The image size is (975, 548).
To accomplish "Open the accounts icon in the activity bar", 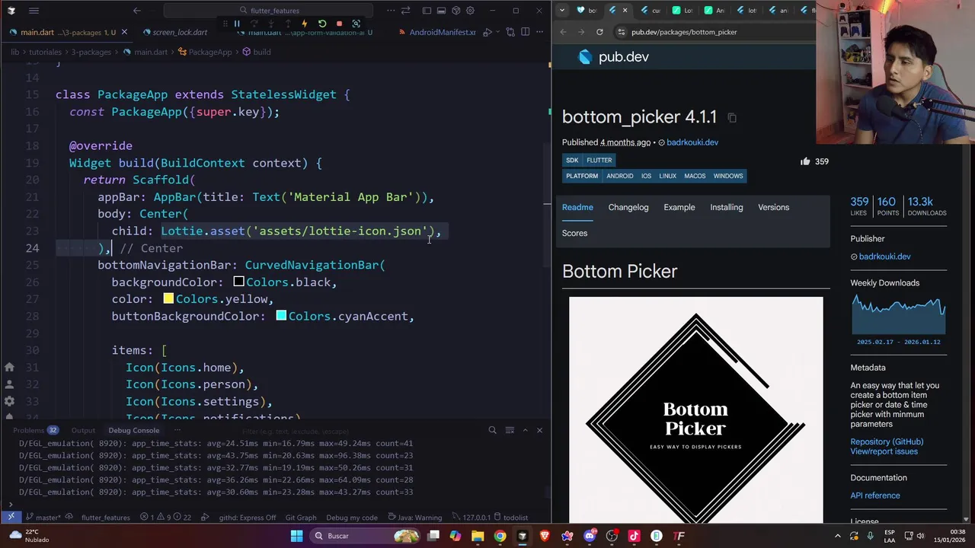I will pos(9,383).
